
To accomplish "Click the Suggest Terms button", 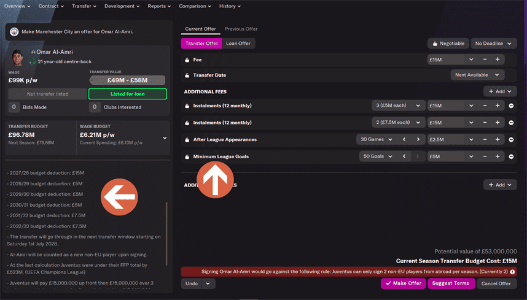I will (451, 283).
